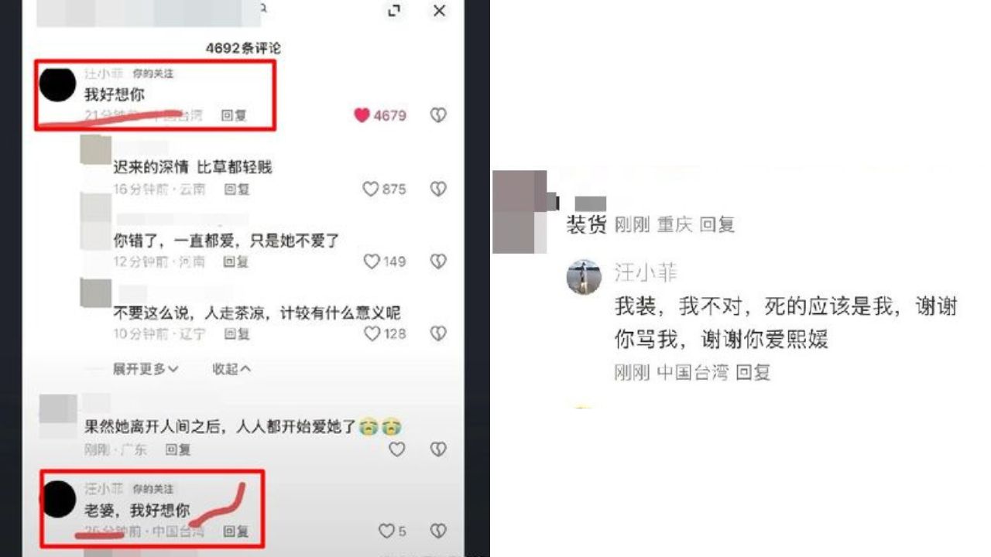Viewport: 991px width, 557px height.
Task: Dislike the 老婆，我好想你 comment
Action: (x=438, y=531)
